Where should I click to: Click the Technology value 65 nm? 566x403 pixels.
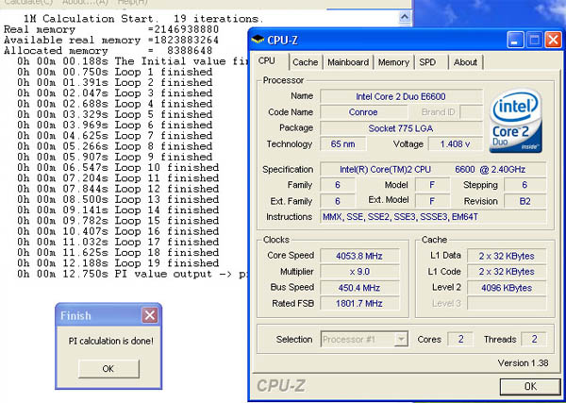(x=343, y=144)
